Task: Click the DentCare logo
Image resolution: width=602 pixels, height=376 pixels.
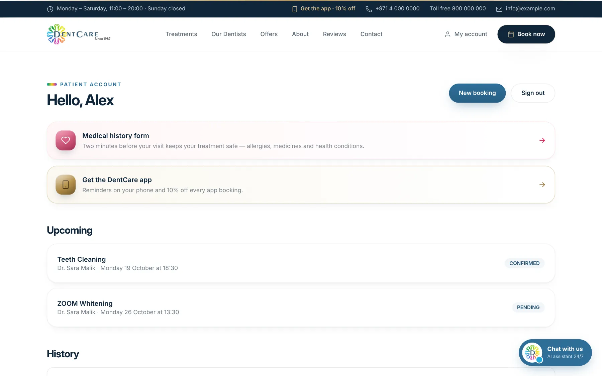Action: (x=79, y=34)
